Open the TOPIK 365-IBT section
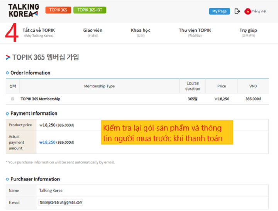 point(90,10)
